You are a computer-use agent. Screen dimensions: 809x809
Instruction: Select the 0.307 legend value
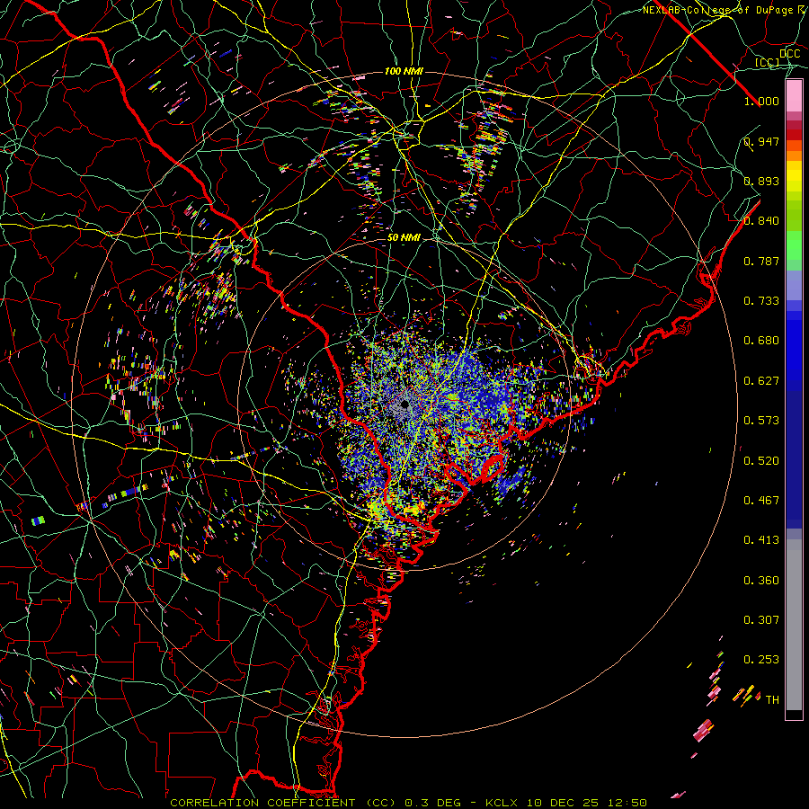tap(761, 620)
